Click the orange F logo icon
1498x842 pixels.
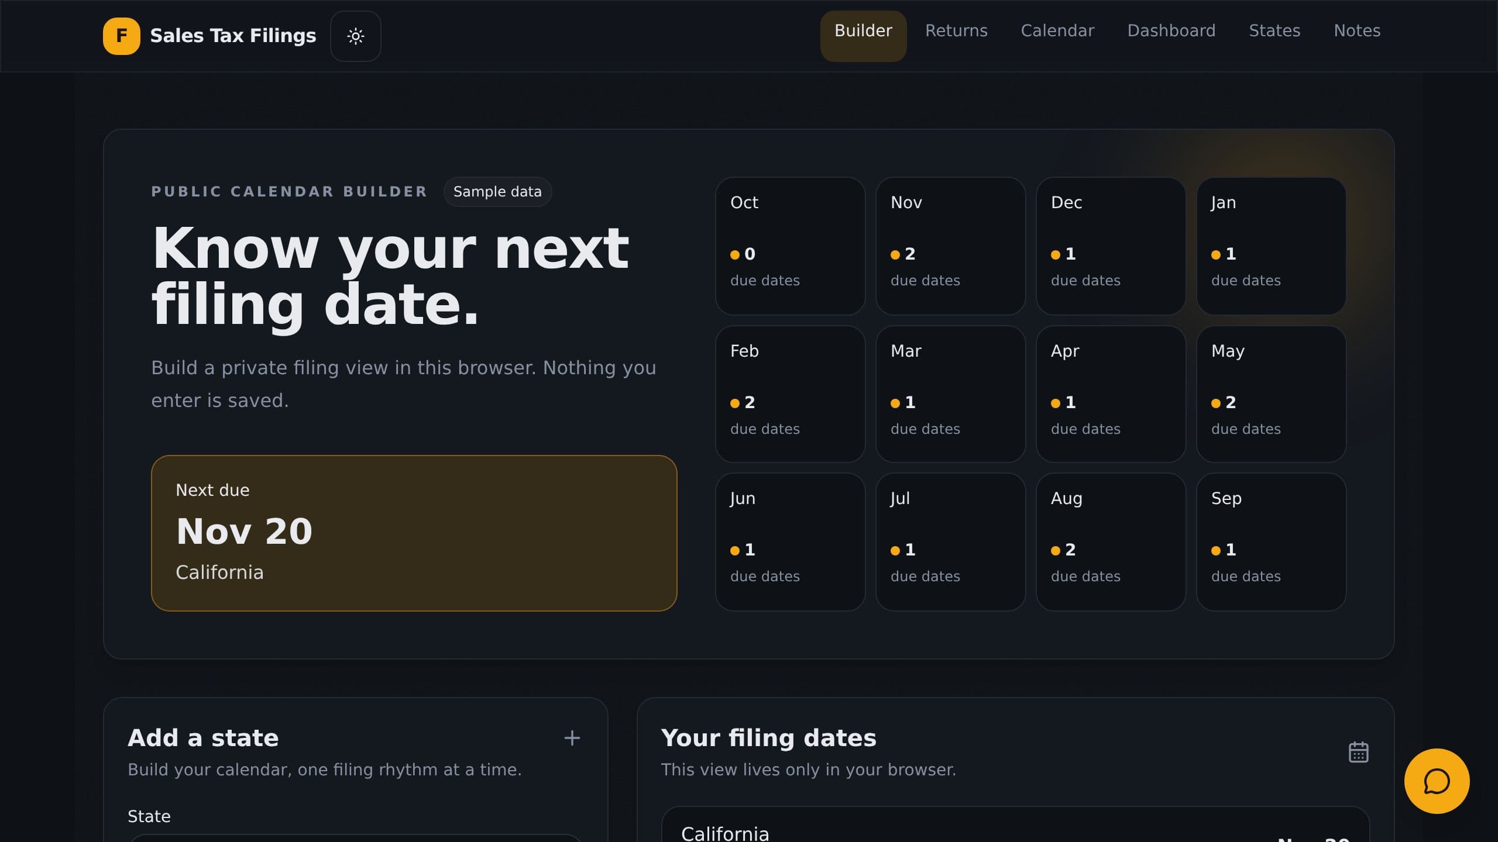pos(121,36)
